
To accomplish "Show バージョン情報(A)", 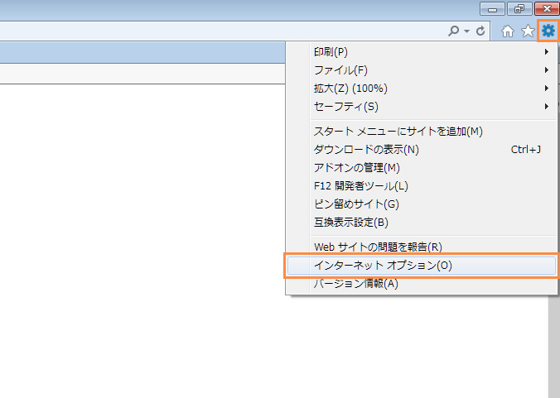I will click(356, 284).
